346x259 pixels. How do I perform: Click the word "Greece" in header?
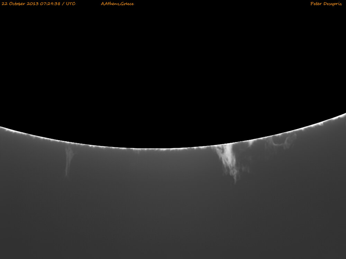tap(127, 4)
